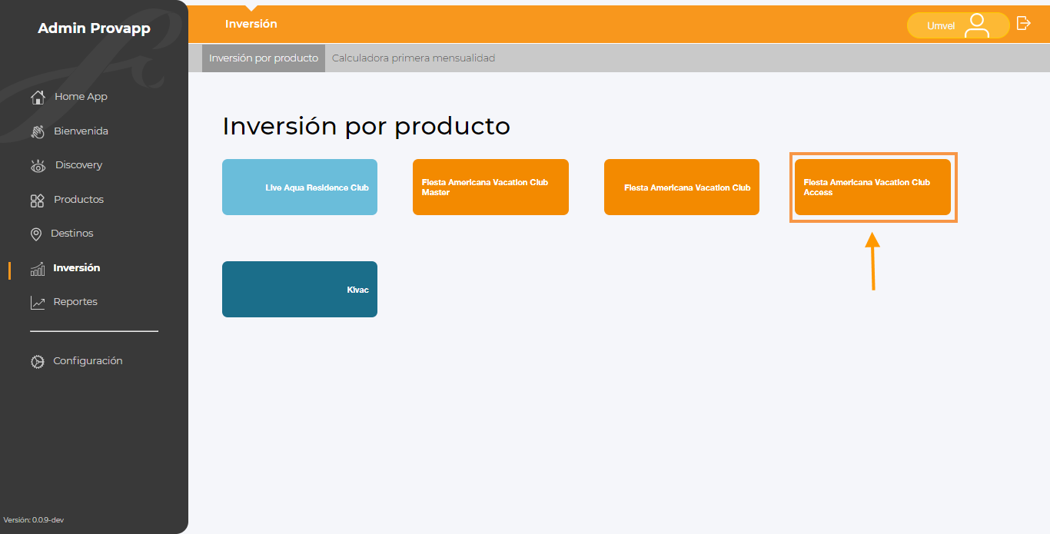
Task: Click the Configuración gear icon
Action: pos(37,361)
